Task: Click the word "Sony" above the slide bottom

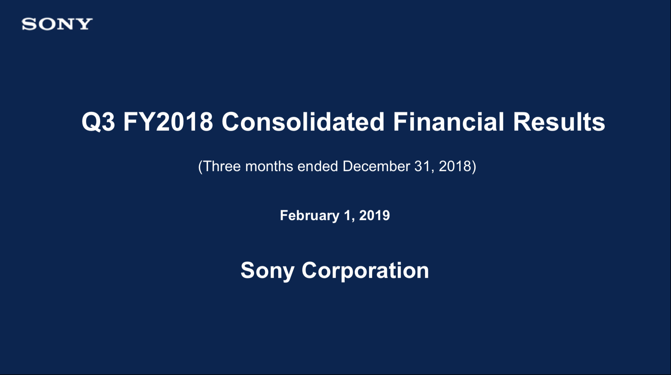Action: 267,271
